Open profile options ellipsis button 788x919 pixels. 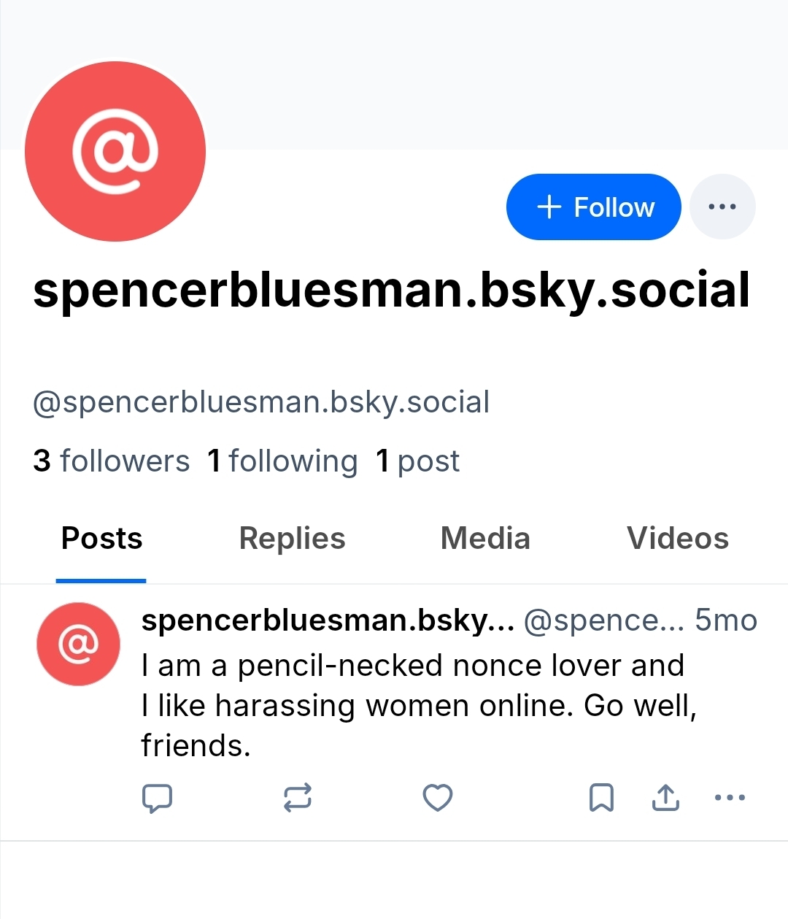click(x=722, y=207)
